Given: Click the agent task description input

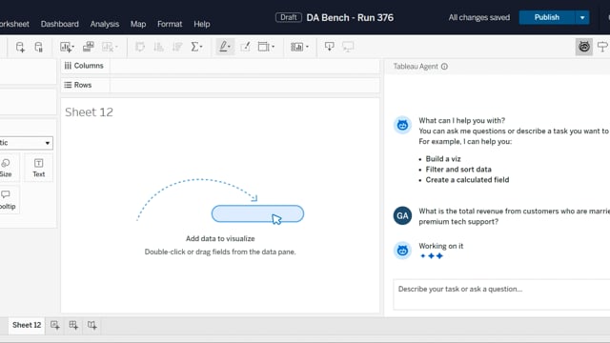Looking at the screenshot, I should click(x=501, y=294).
